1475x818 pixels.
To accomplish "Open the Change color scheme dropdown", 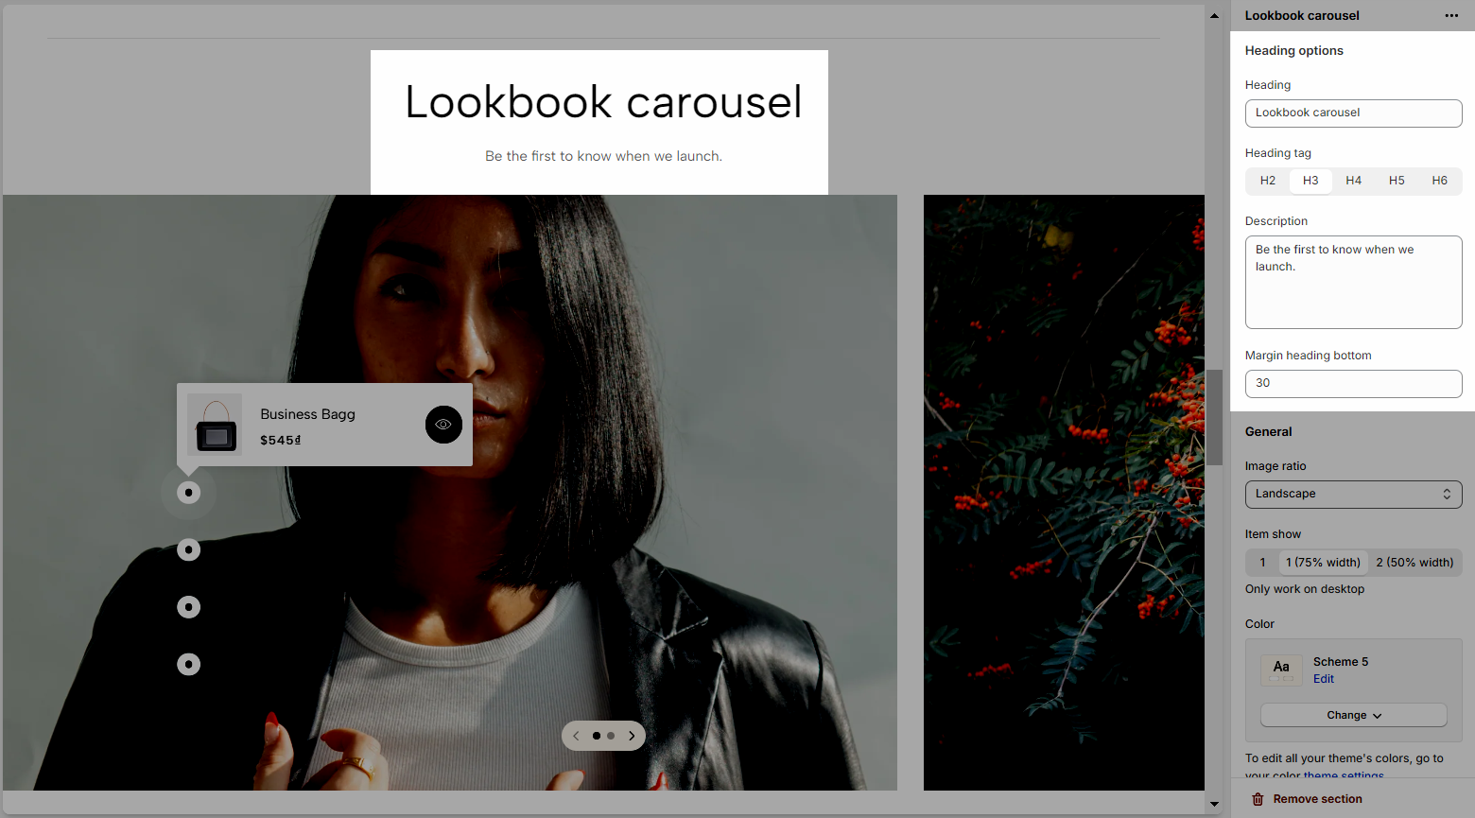I will click(x=1353, y=715).
